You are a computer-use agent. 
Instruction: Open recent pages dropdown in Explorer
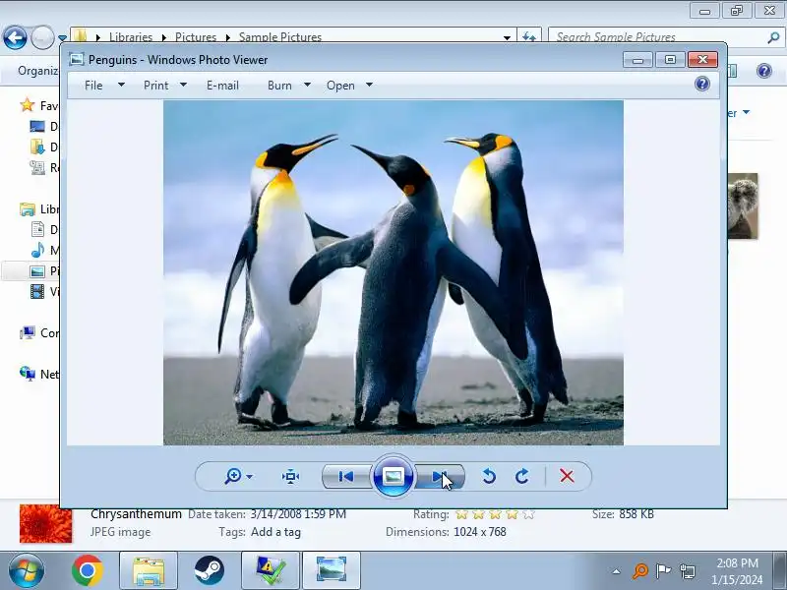[62, 37]
